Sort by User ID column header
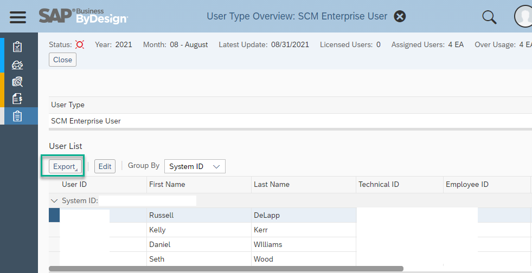The width and height of the screenshot is (532, 273). 74,184
